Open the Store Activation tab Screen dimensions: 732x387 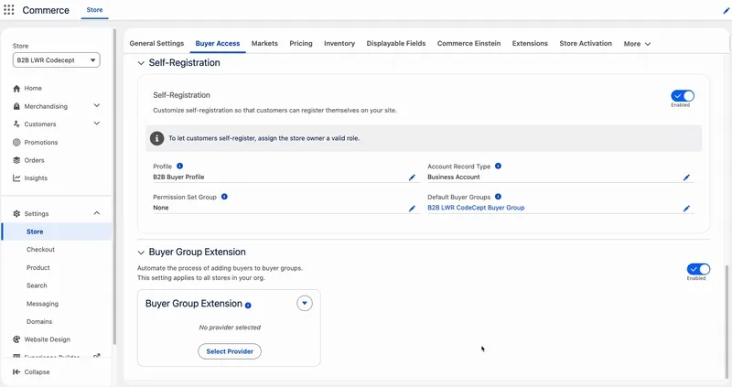point(586,43)
